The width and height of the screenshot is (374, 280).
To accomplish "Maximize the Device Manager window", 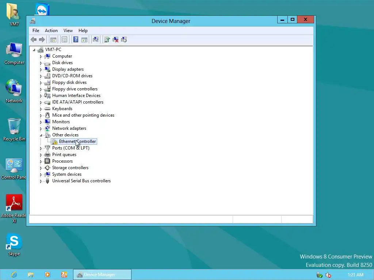I will 292,20.
